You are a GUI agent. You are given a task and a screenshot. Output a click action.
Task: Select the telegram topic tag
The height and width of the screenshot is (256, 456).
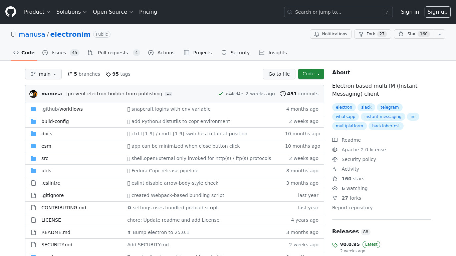pos(390,107)
